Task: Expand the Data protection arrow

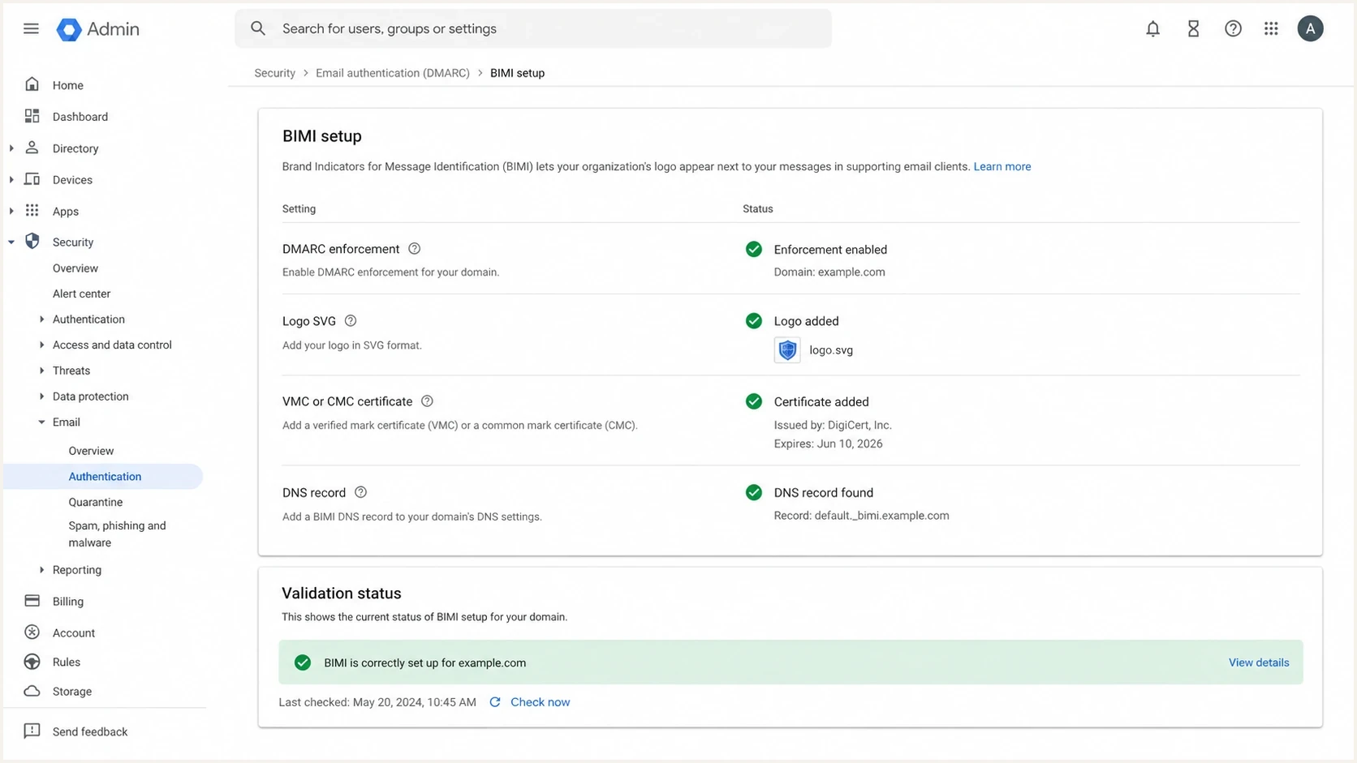Action: (41, 397)
